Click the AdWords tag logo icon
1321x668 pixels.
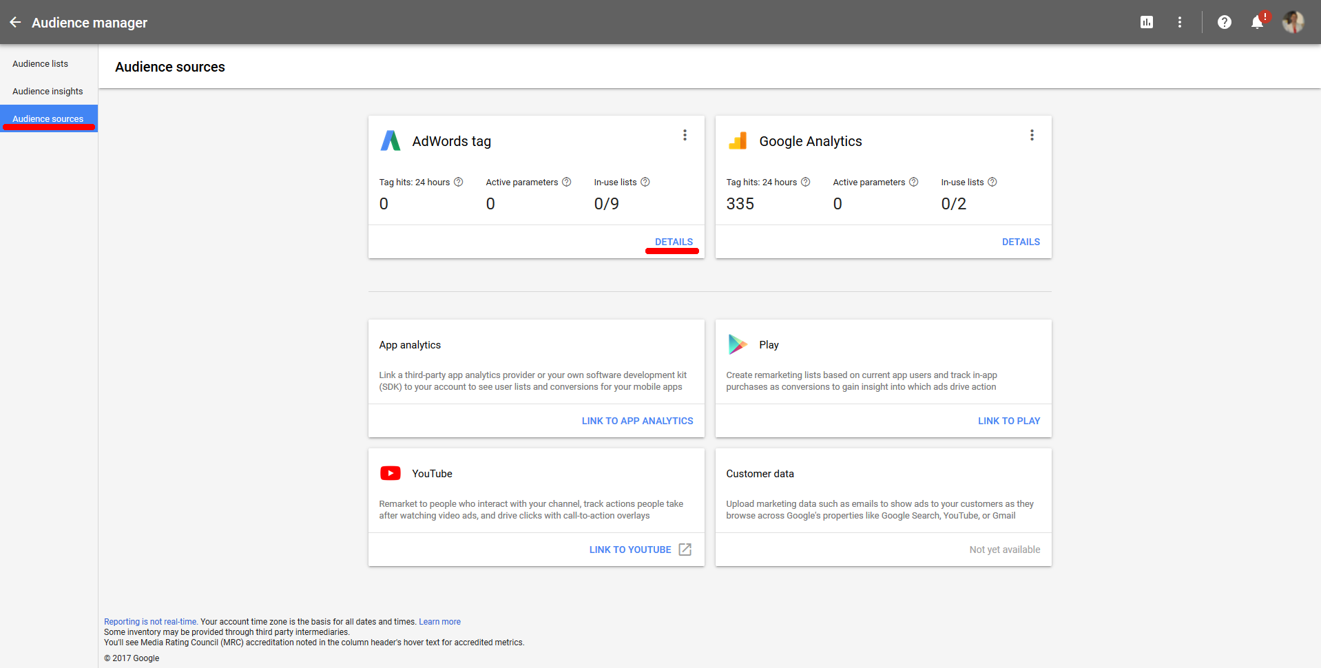391,140
